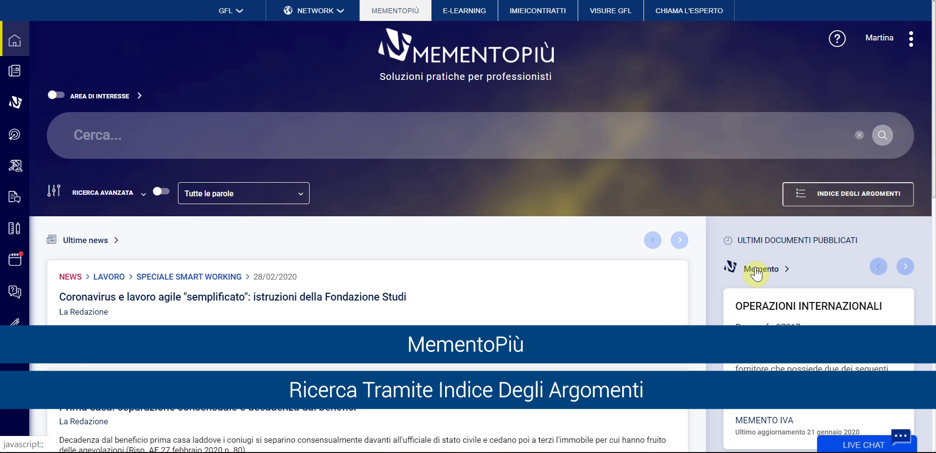Image resolution: width=936 pixels, height=453 pixels.
Task: Open Ultime news section arrow
Action: click(x=116, y=240)
